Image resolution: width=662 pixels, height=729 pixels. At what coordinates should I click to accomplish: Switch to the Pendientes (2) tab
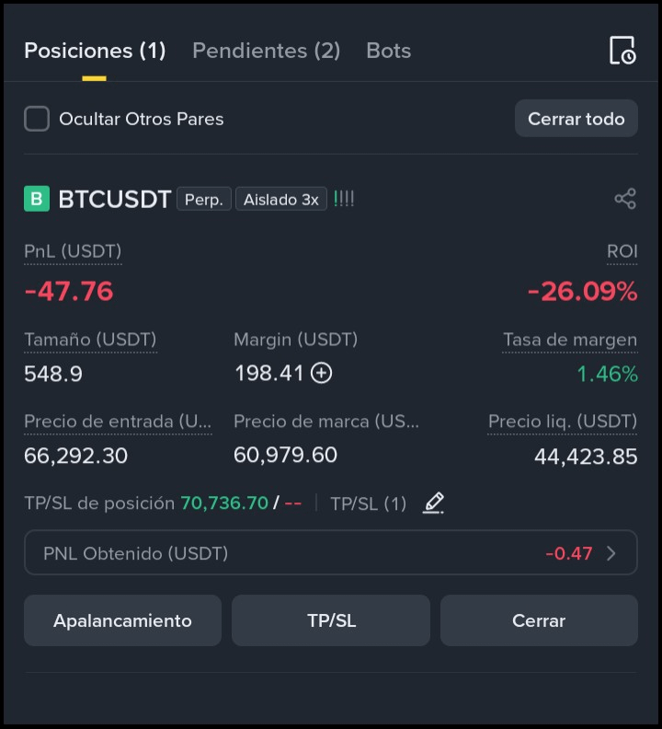coord(267,51)
